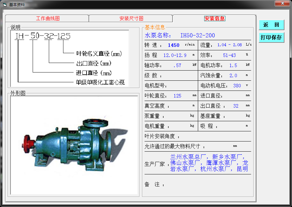Click the 叶片安装角度 label
The image size is (292, 207).
[162, 136]
